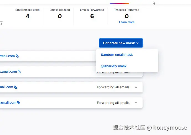Click the Emails Blocked label
The height and width of the screenshot is (135, 191).
point(60,10)
